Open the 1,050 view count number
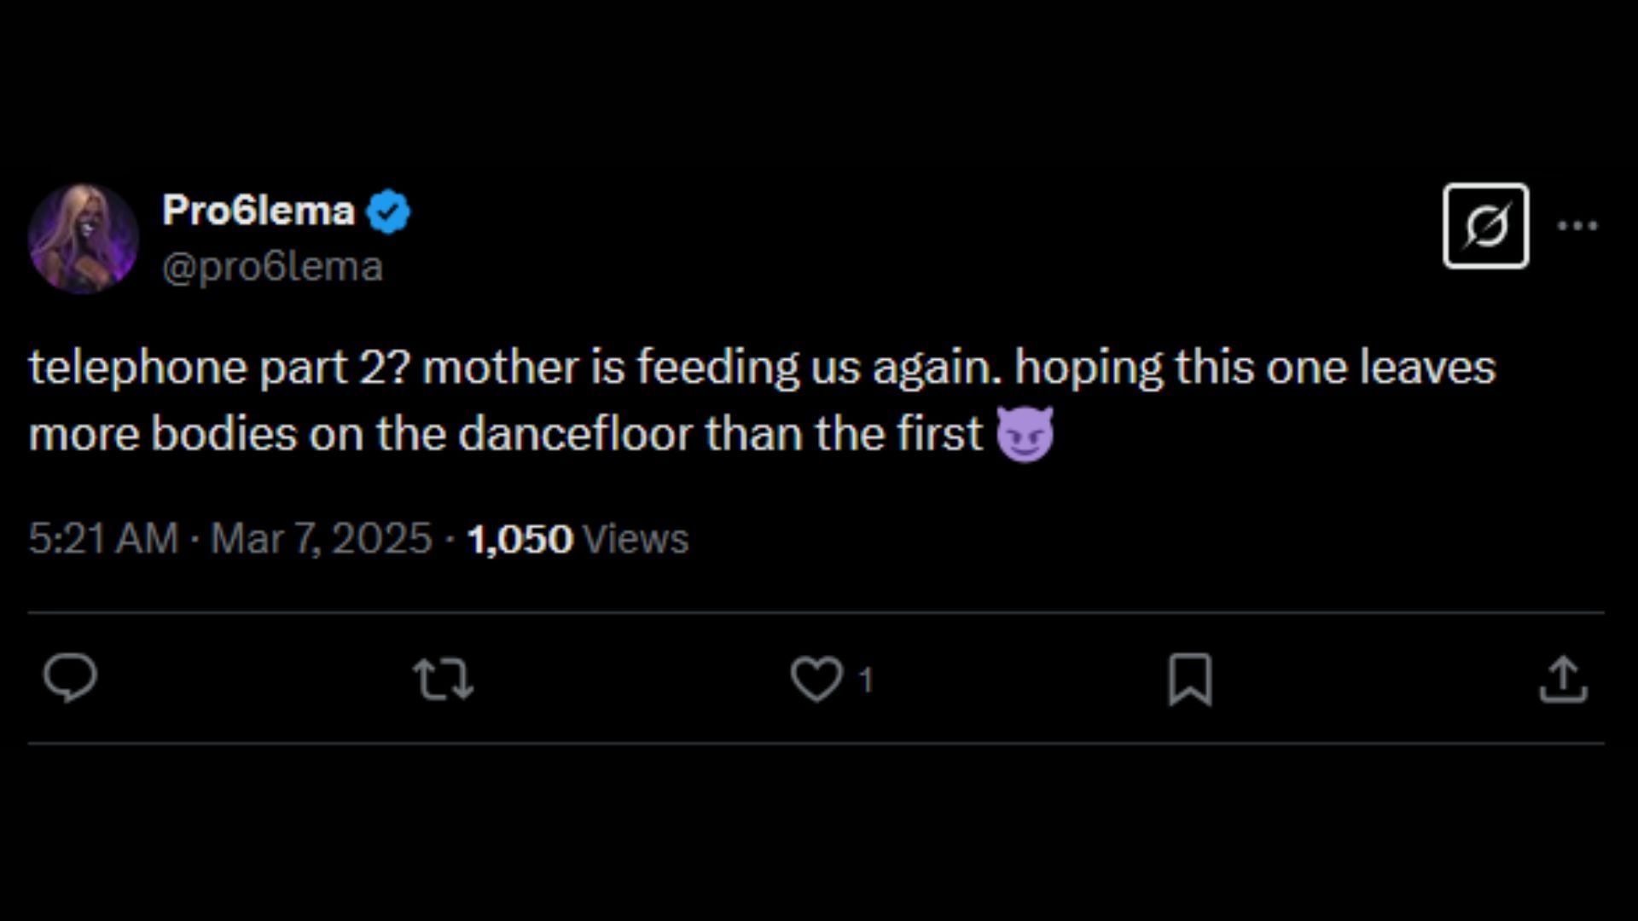Screen dimensions: 1638x921 tap(520, 539)
